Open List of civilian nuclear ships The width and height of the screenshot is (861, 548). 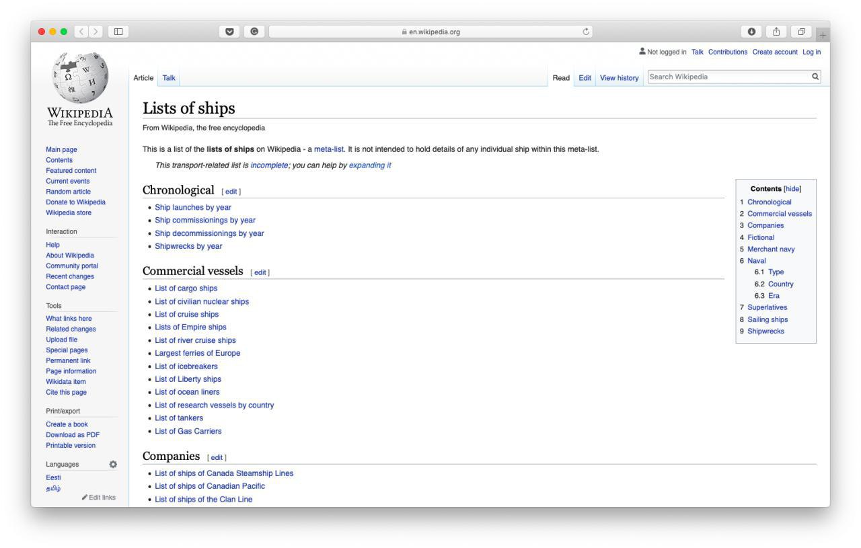(202, 301)
